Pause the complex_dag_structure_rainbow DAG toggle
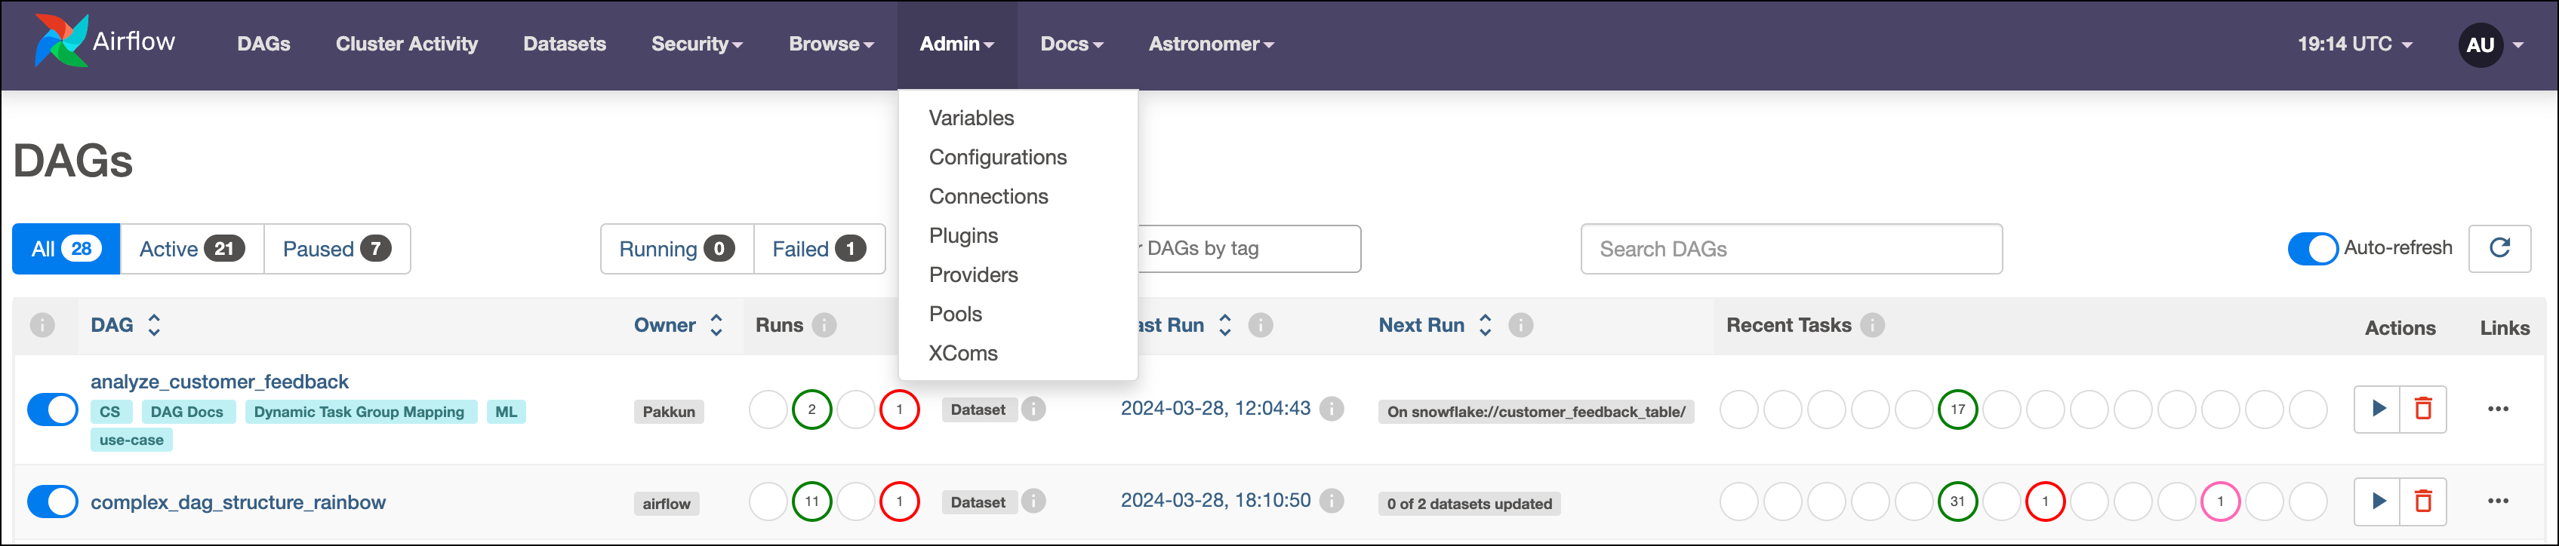Viewport: 2559px width, 546px height. pos(51,502)
